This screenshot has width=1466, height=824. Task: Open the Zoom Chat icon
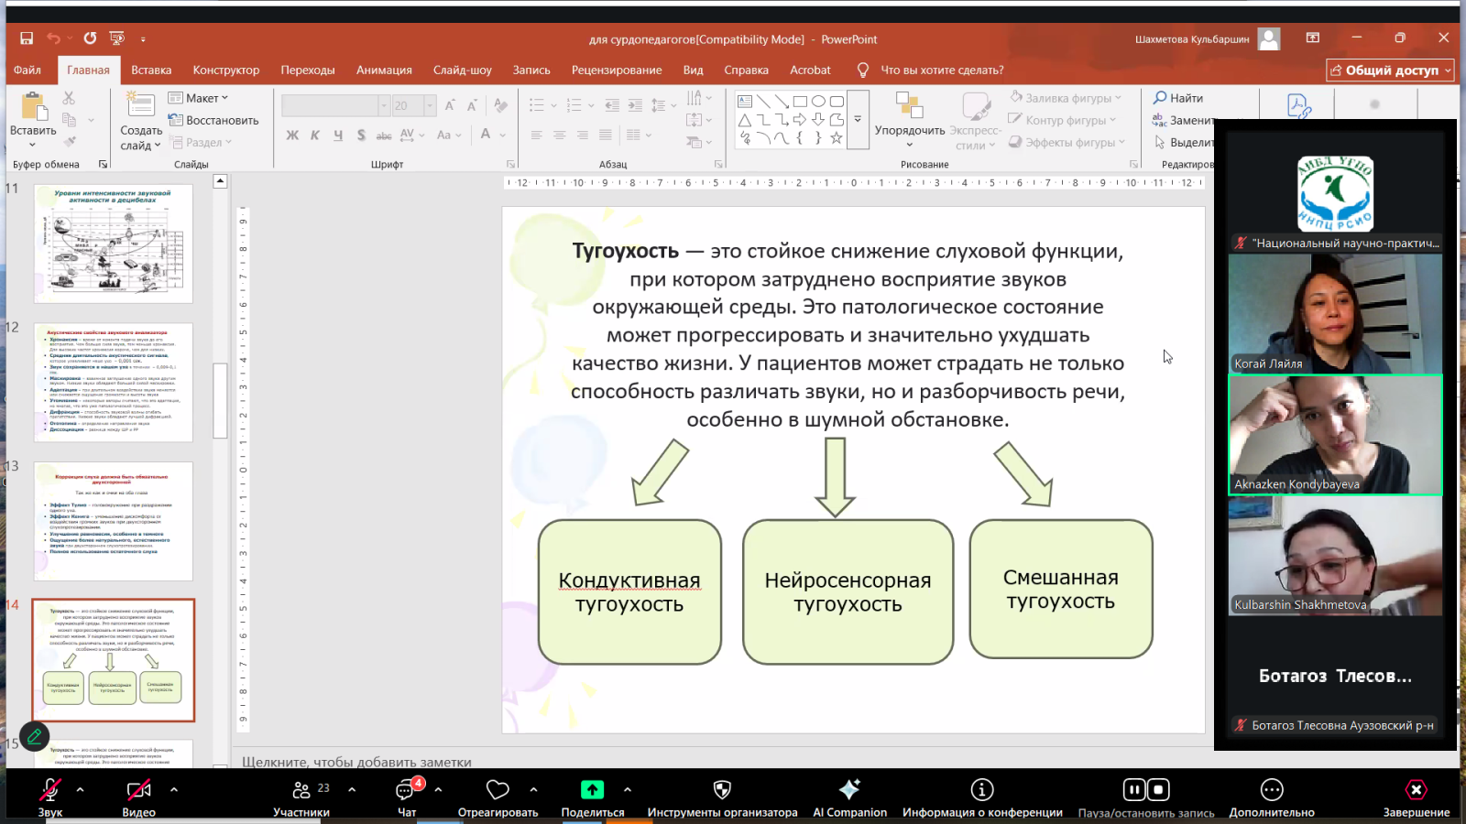(406, 790)
